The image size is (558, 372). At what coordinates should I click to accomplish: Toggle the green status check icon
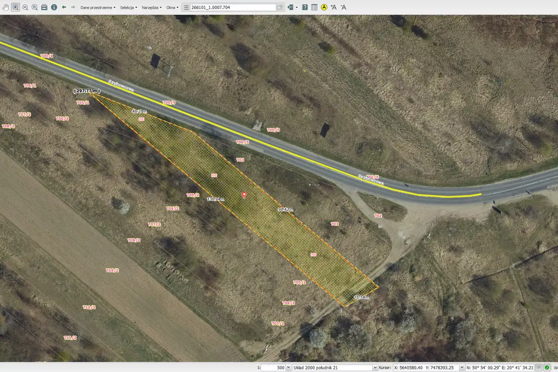pyautogui.click(x=547, y=368)
